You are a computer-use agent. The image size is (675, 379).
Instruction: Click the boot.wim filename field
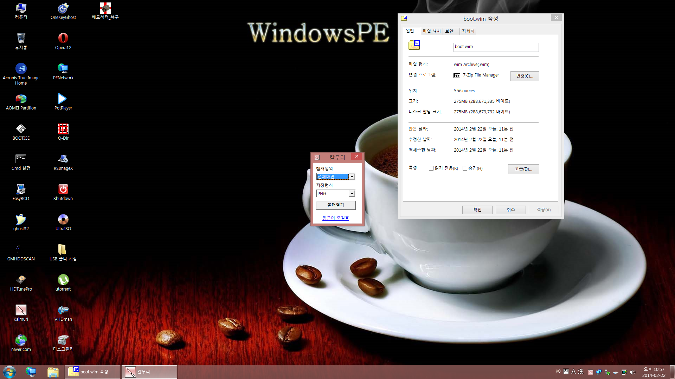pyautogui.click(x=496, y=47)
